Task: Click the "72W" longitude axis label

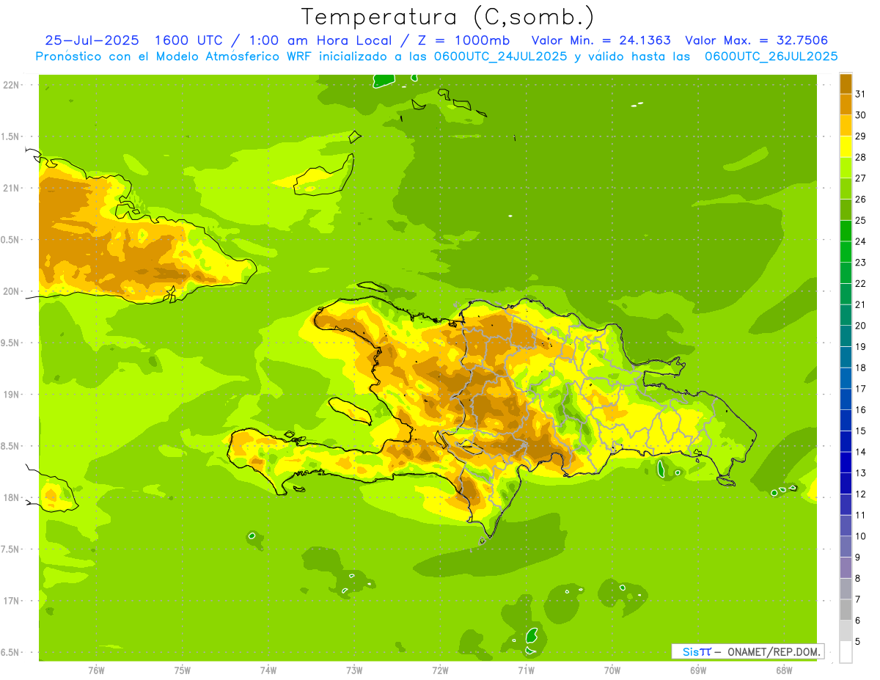Action: pyautogui.click(x=440, y=670)
